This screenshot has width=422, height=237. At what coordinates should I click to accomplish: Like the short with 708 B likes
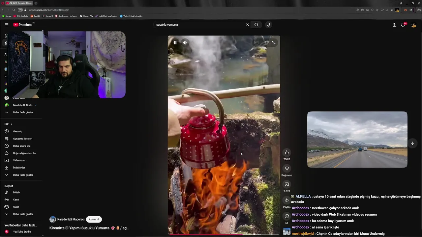click(287, 152)
